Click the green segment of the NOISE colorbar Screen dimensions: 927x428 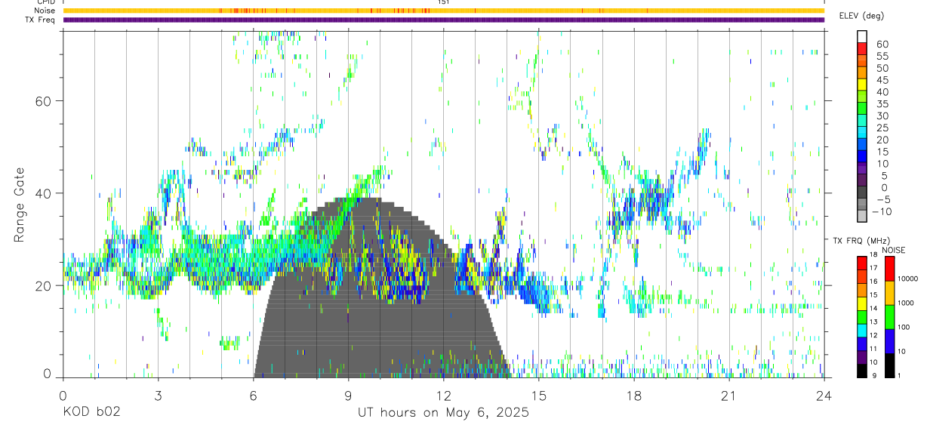click(889, 316)
